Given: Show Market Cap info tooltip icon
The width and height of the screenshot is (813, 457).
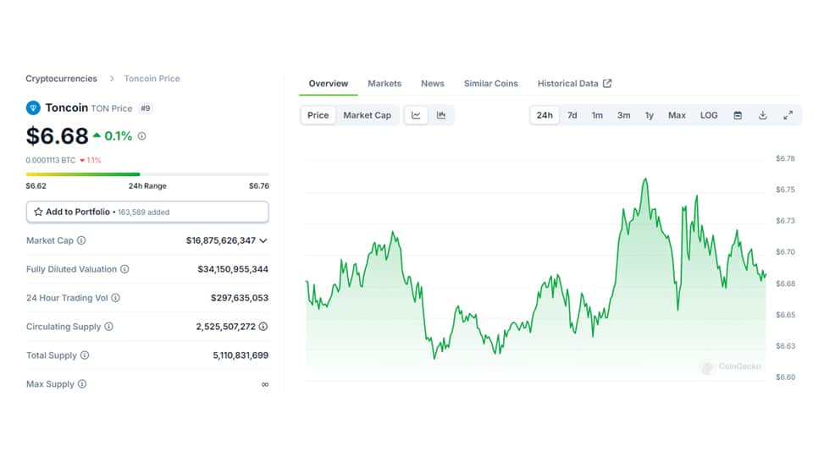Looking at the screenshot, I should pyautogui.click(x=81, y=240).
